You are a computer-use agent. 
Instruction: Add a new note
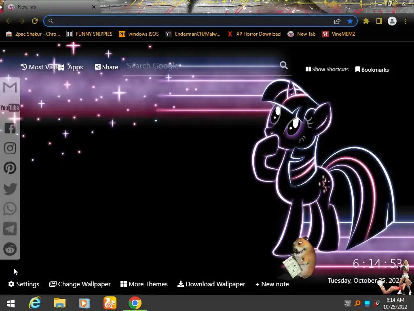pyautogui.click(x=272, y=284)
